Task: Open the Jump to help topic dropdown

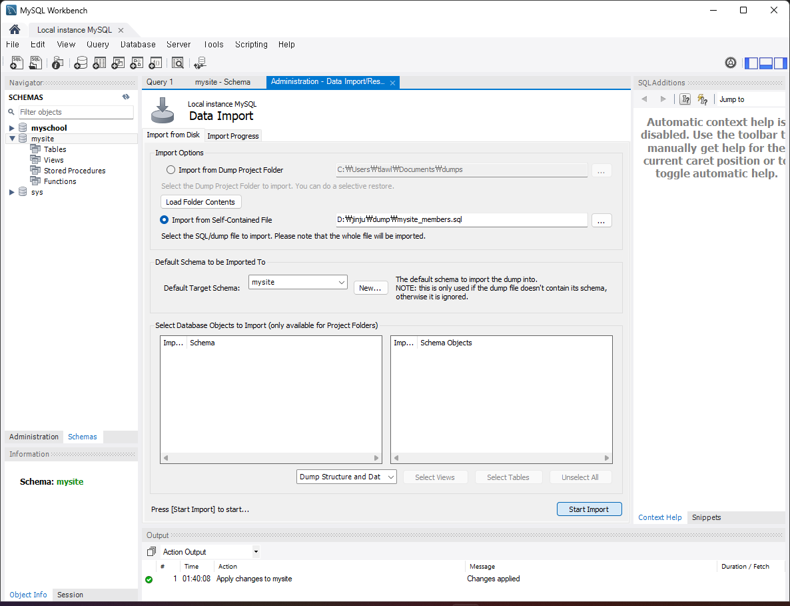Action: click(x=751, y=99)
